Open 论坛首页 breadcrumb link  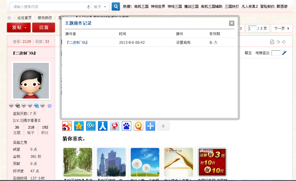point(24,18)
